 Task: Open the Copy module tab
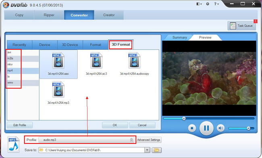(19, 15)
